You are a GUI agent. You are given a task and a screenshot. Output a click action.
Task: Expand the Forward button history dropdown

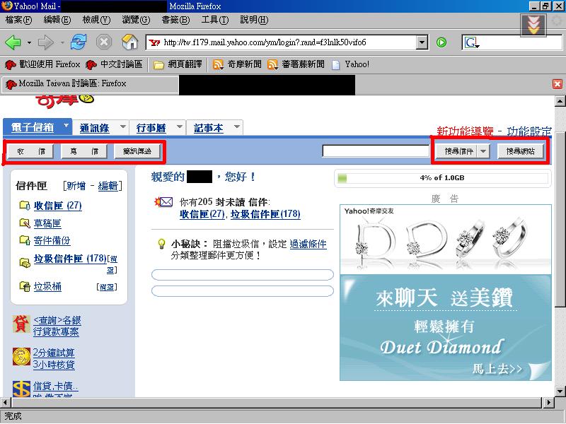pyautogui.click(x=62, y=42)
